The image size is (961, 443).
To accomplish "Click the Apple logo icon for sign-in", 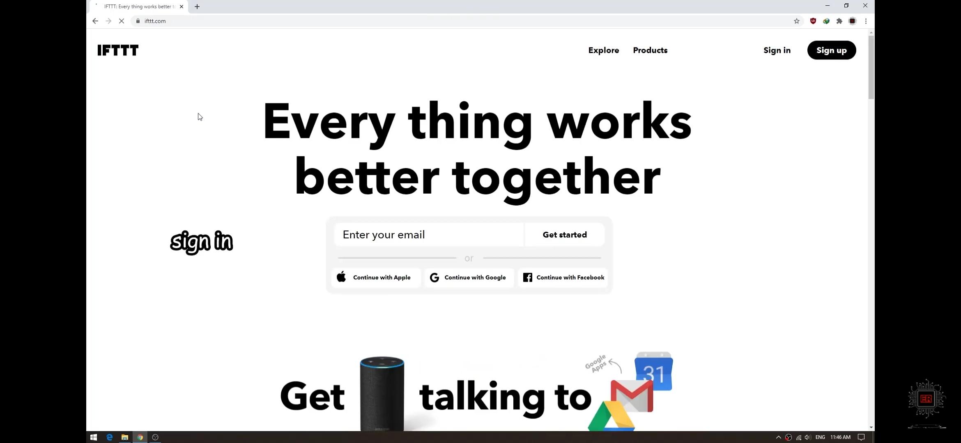I will point(341,277).
